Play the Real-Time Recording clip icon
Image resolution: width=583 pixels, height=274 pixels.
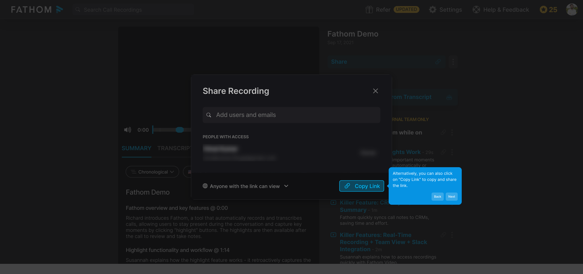coord(333,235)
